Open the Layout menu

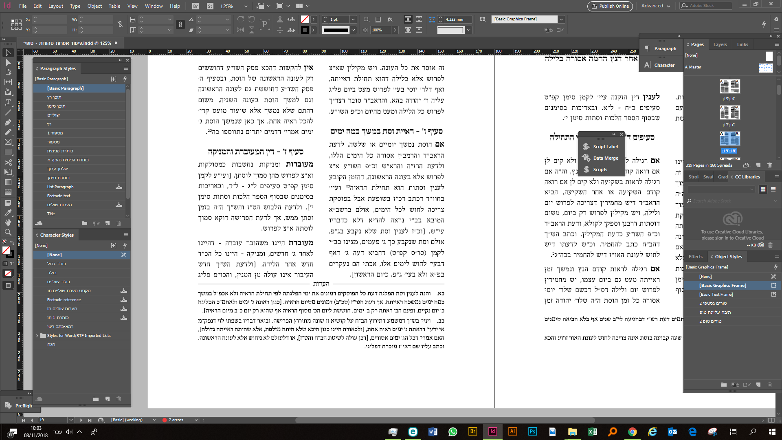[x=56, y=6]
